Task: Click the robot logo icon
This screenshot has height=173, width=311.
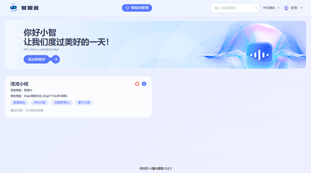Action: [x=13, y=8]
